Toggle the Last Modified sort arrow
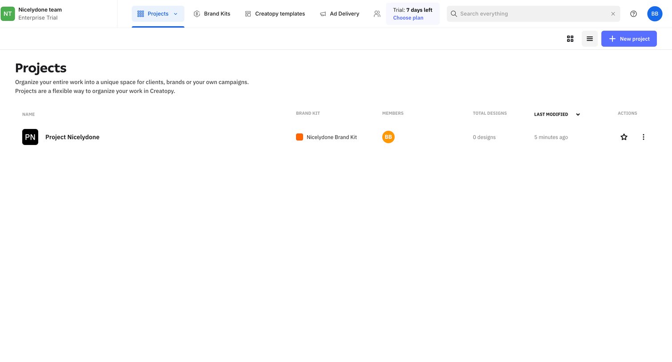672x362 pixels. [578, 114]
